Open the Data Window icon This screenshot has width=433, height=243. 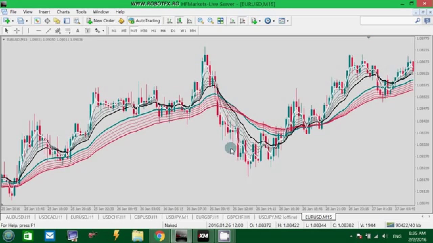[47, 21]
